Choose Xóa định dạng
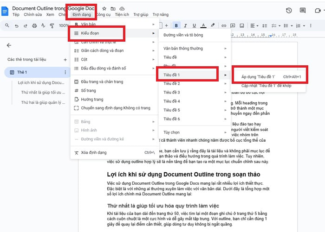 point(115,153)
